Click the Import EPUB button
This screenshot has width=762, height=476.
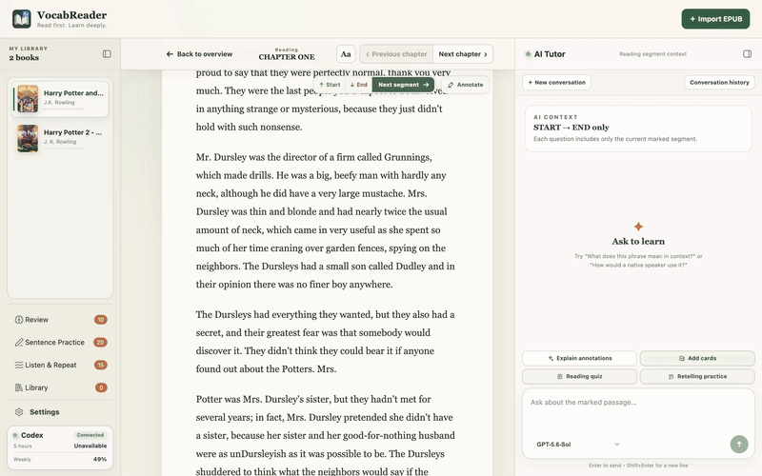coord(715,19)
